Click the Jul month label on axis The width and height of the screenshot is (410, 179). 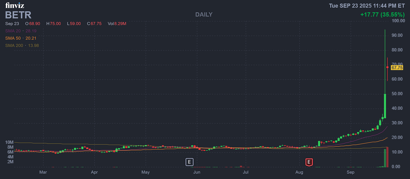click(x=246, y=172)
